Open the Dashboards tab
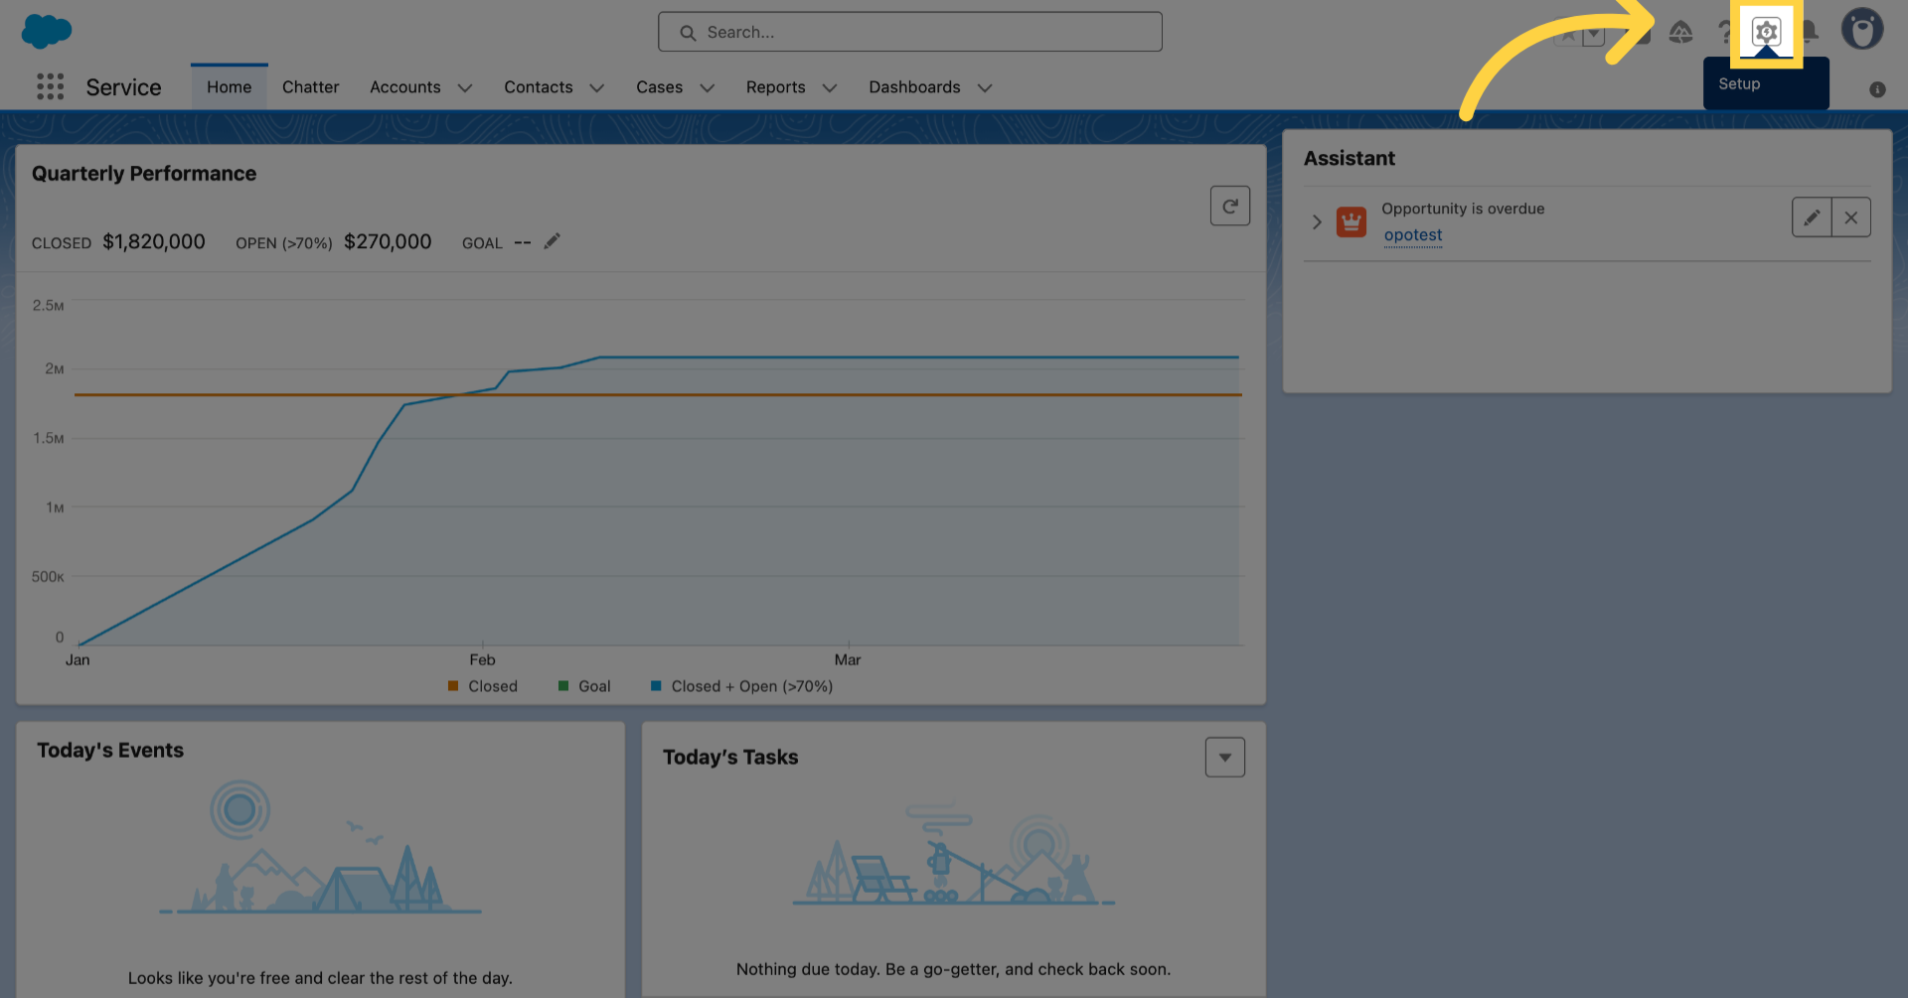The image size is (1908, 998). (915, 87)
